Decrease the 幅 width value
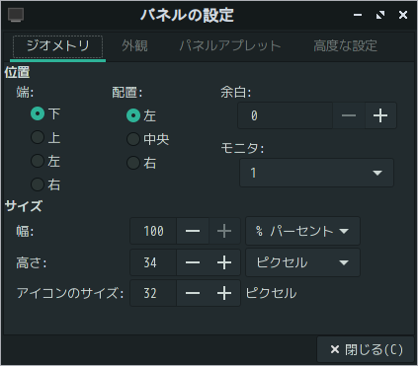This screenshot has width=418, height=366. click(x=193, y=231)
